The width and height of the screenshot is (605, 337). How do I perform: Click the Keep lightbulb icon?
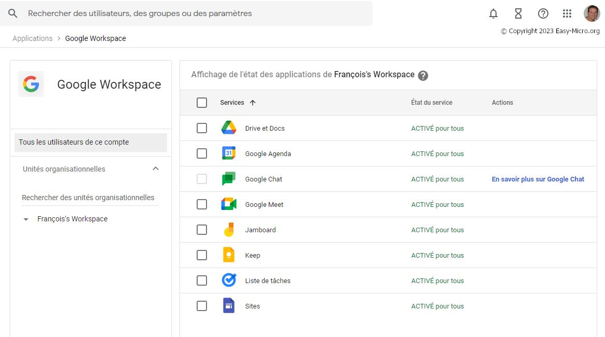coord(228,255)
